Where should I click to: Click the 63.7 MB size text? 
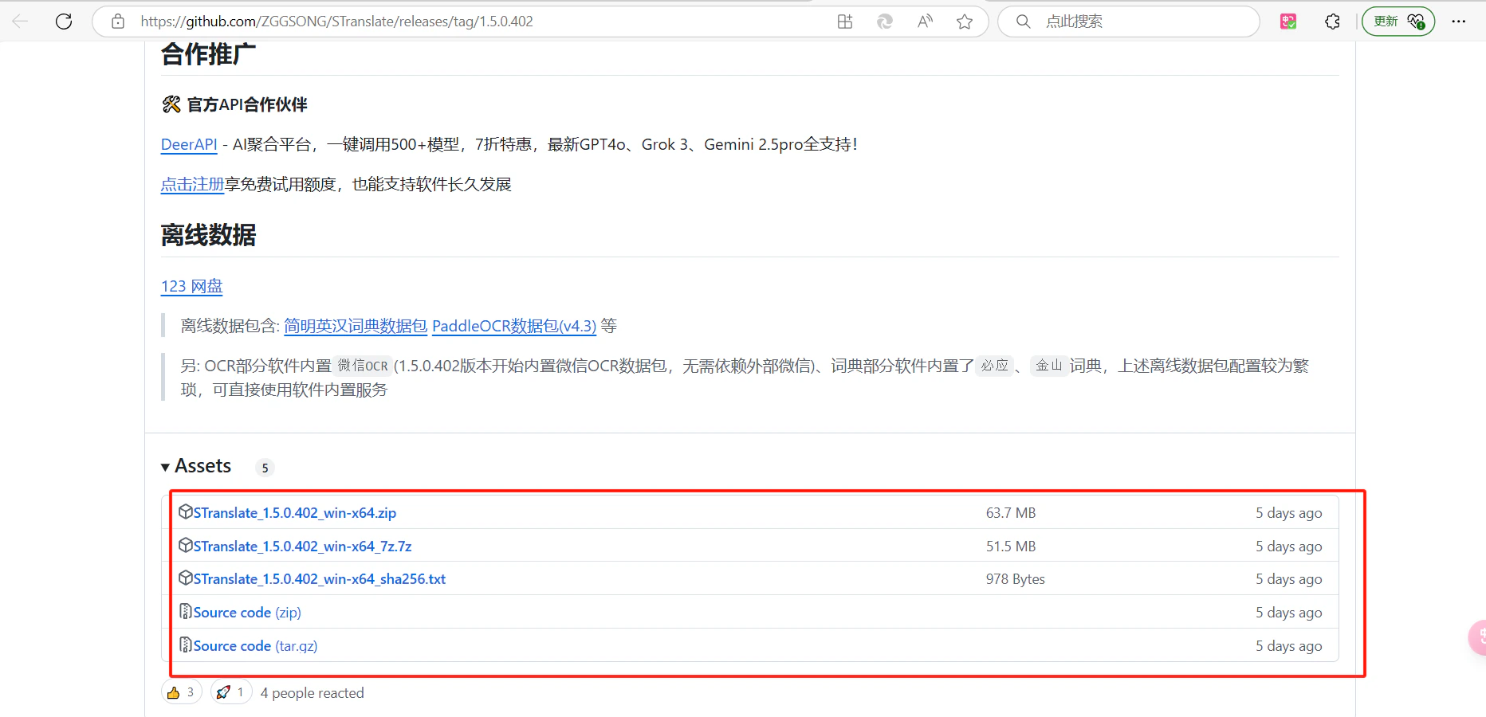[x=1011, y=513]
